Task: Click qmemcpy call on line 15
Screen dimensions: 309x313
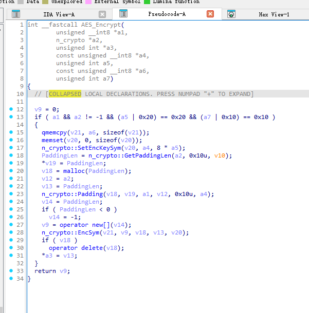Action: (x=54, y=132)
